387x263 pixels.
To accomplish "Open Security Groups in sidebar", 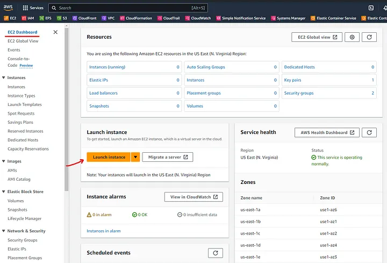I will point(23,240).
